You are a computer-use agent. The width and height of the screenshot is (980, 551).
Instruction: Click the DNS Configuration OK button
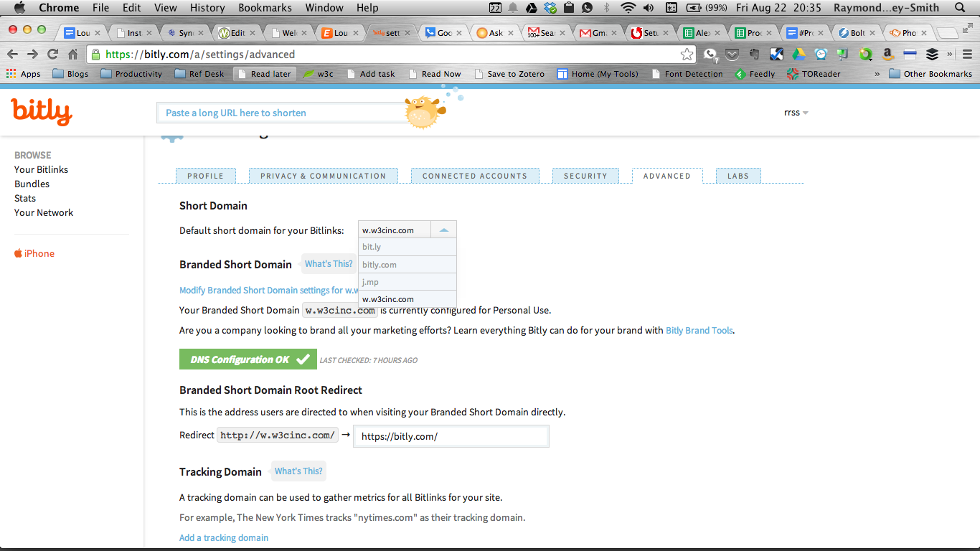coord(248,359)
